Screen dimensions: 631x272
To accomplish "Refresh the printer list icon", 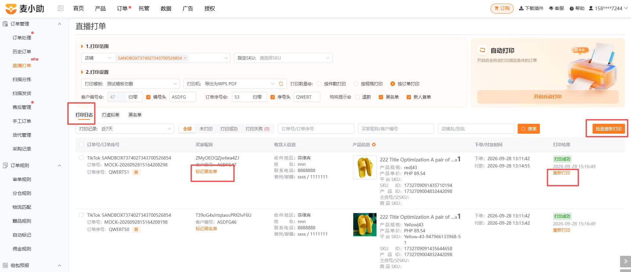I will (x=281, y=84).
